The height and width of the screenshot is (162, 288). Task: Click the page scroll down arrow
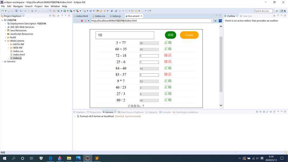(221, 105)
